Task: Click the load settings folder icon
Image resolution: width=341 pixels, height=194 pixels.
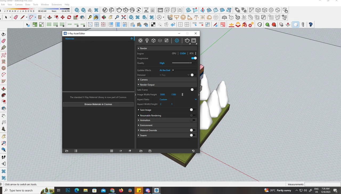Action: [141, 151]
